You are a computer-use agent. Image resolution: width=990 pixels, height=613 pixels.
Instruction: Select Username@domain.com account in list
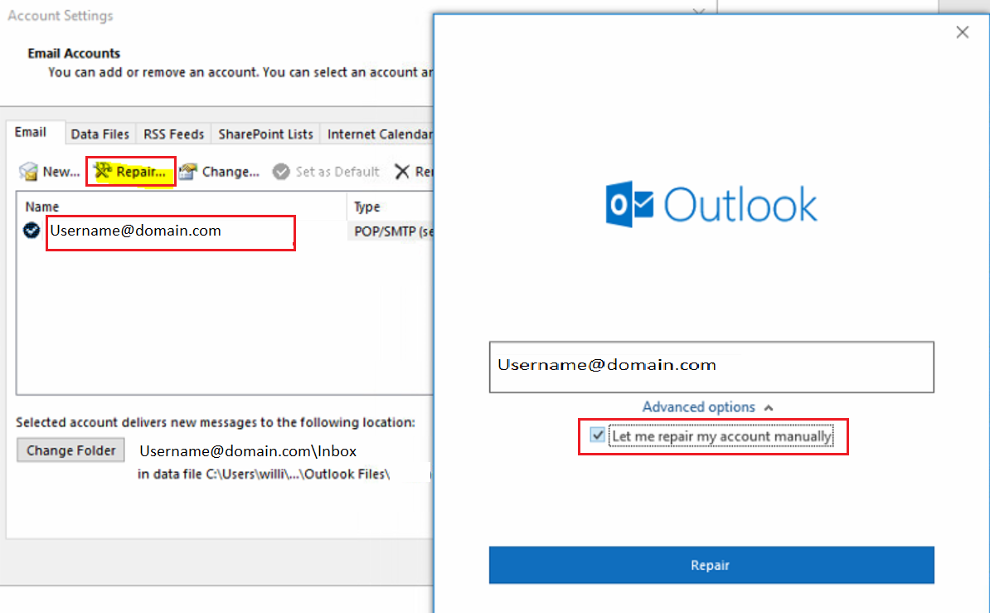click(x=136, y=231)
